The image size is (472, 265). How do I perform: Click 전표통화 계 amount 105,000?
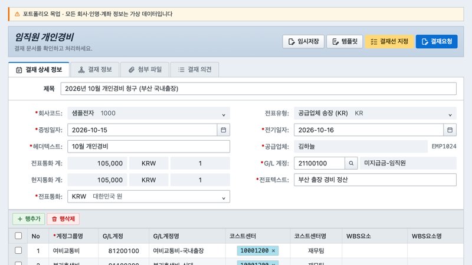pos(97,163)
